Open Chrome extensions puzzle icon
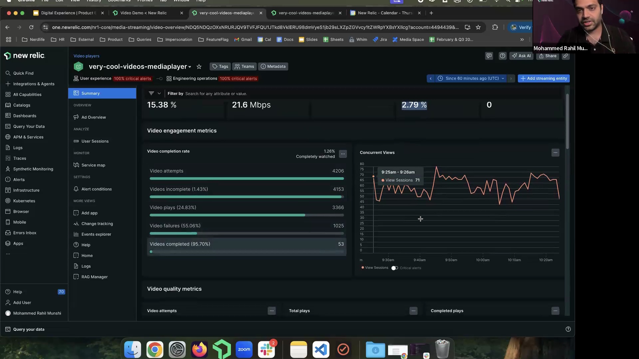 click(495, 27)
